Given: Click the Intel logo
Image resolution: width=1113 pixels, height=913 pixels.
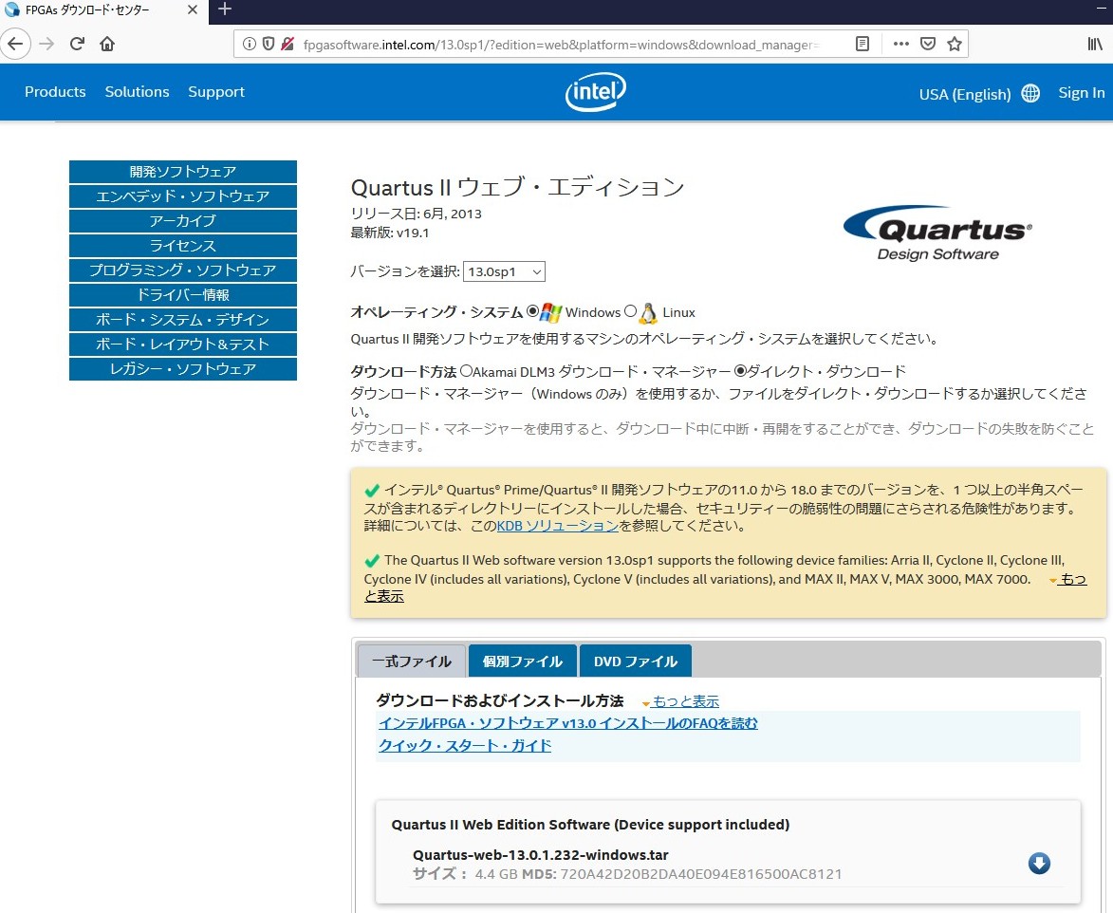Looking at the screenshot, I should pyautogui.click(x=596, y=92).
